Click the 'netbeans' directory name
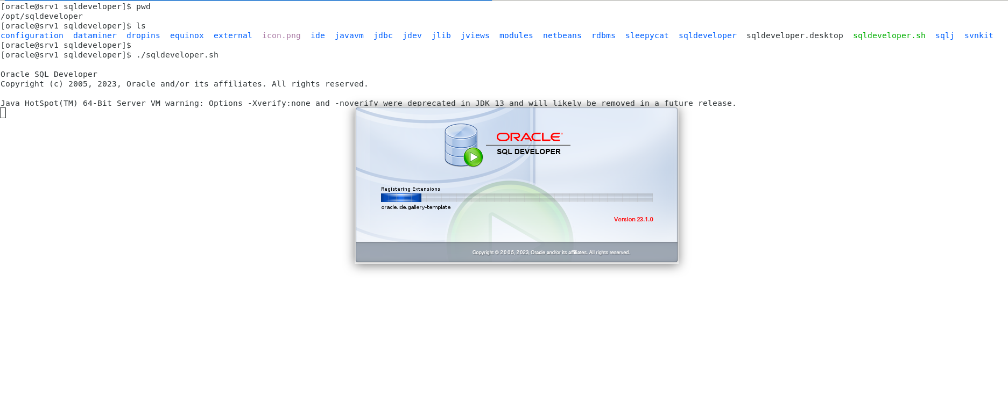The width and height of the screenshot is (1008, 411). tap(562, 35)
